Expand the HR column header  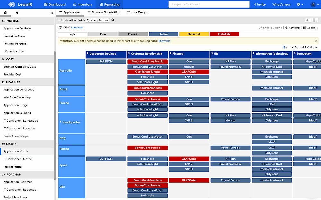click(212, 53)
